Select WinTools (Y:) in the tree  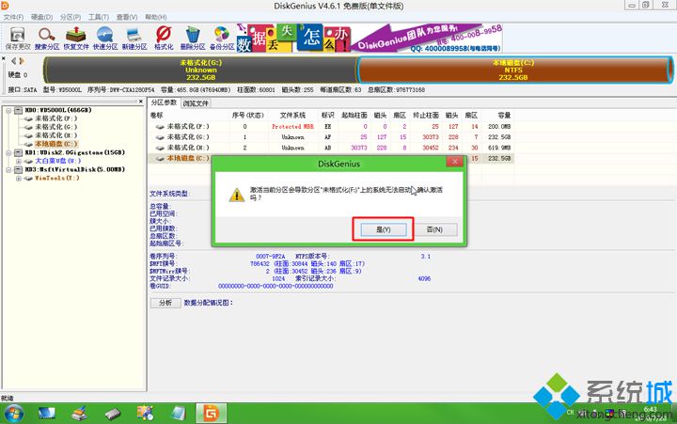(x=57, y=178)
